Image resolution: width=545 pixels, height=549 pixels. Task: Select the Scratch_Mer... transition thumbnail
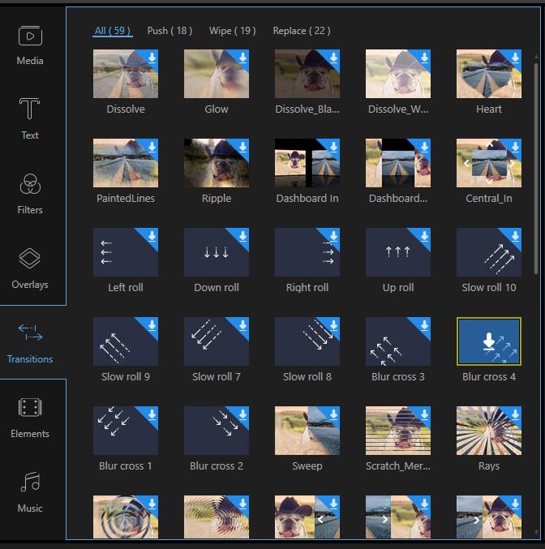coord(398,431)
